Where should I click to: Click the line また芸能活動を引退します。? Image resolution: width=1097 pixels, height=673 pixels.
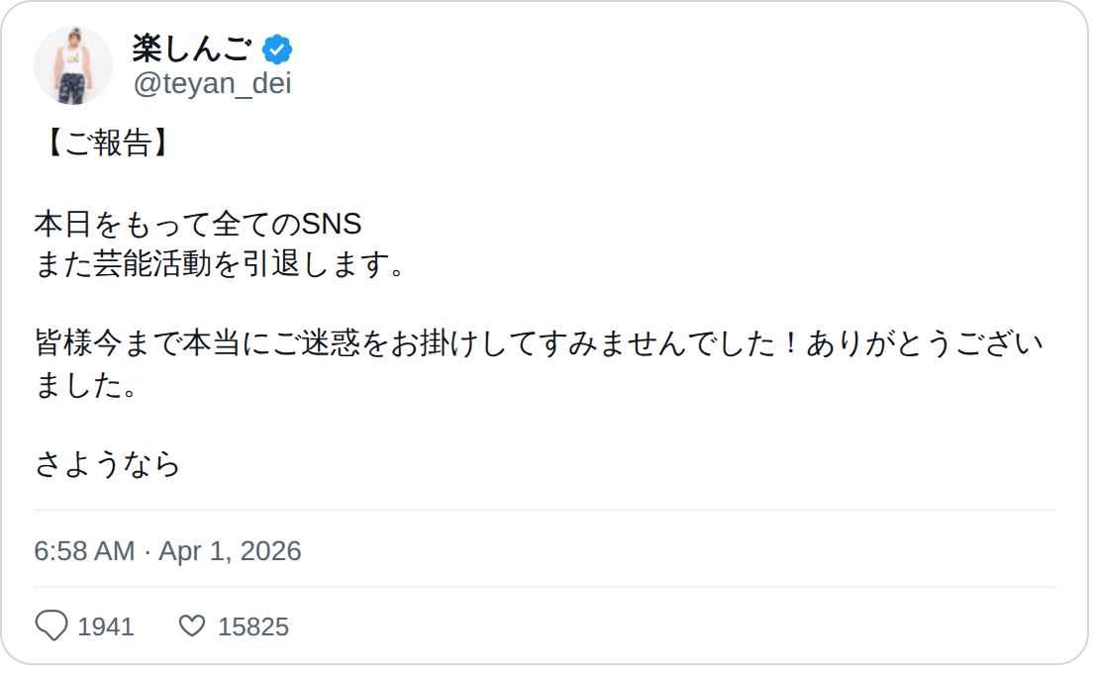pos(220,265)
